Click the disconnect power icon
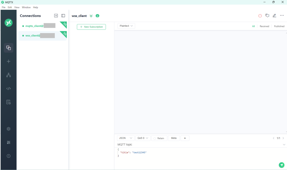Screen dimensions: 287x170 point(260,16)
